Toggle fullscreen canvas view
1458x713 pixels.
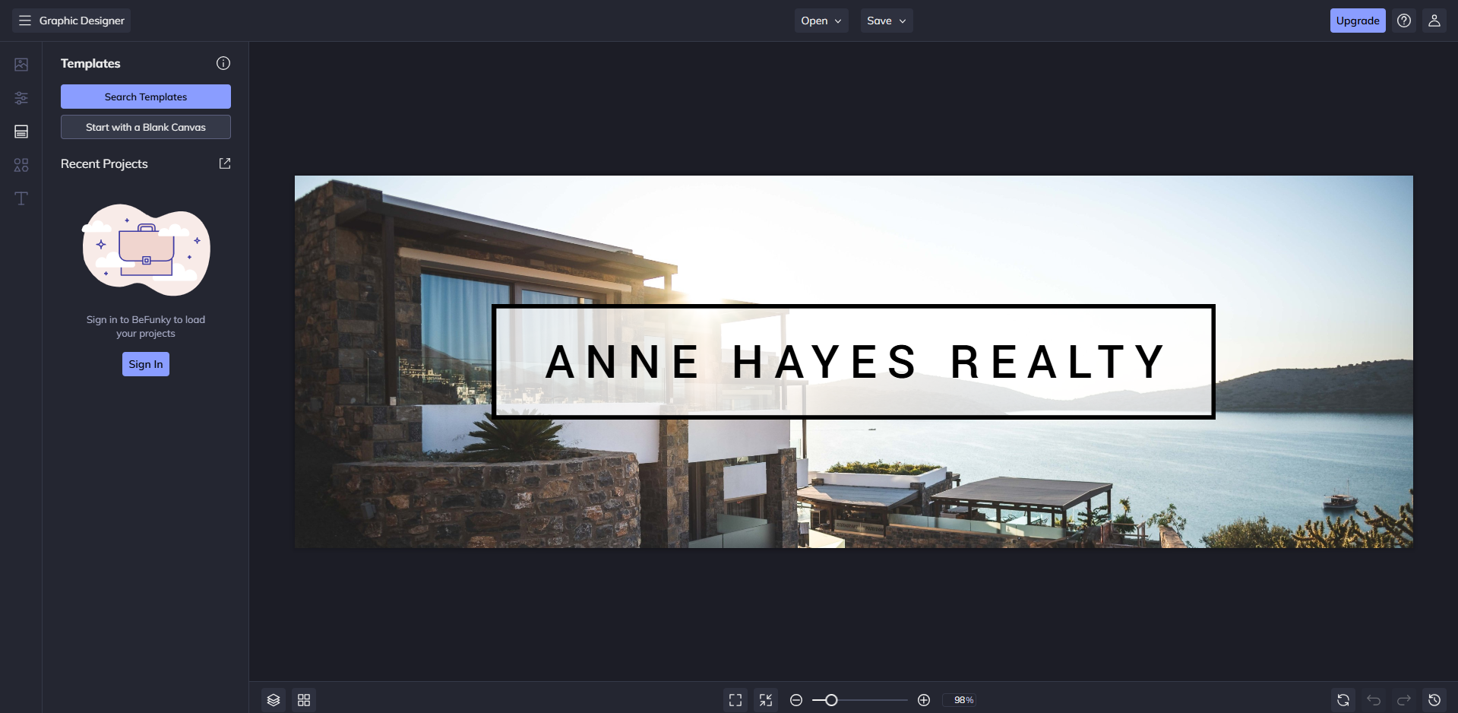pyautogui.click(x=735, y=699)
